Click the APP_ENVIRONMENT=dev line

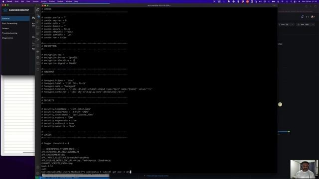pyautogui.click(x=53, y=155)
